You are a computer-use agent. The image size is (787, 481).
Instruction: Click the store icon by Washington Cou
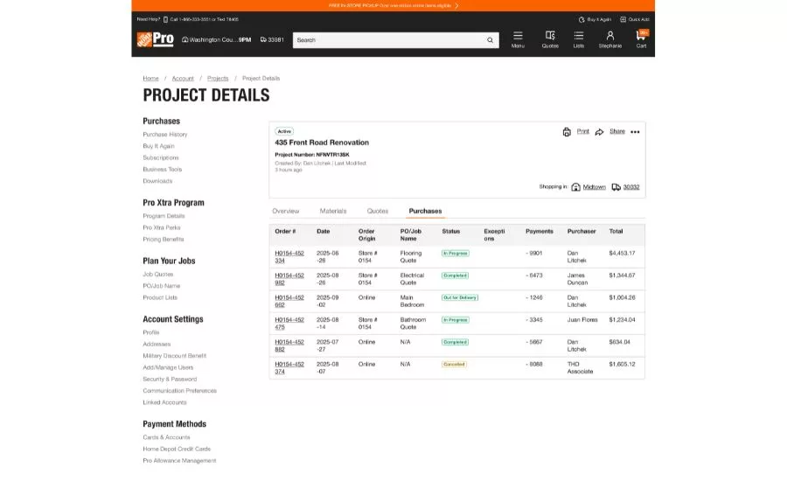(x=185, y=39)
